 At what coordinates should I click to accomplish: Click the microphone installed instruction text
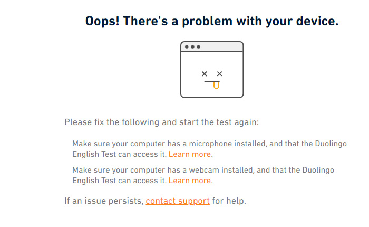209,149
